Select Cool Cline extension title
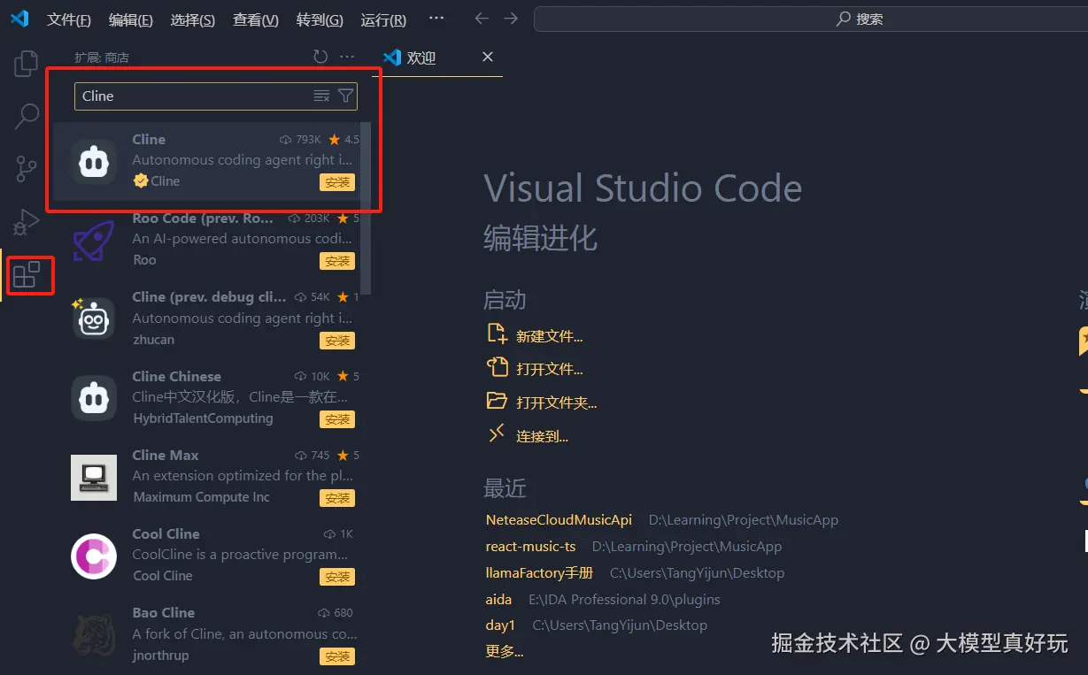The height and width of the screenshot is (675, 1088). pyautogui.click(x=166, y=533)
